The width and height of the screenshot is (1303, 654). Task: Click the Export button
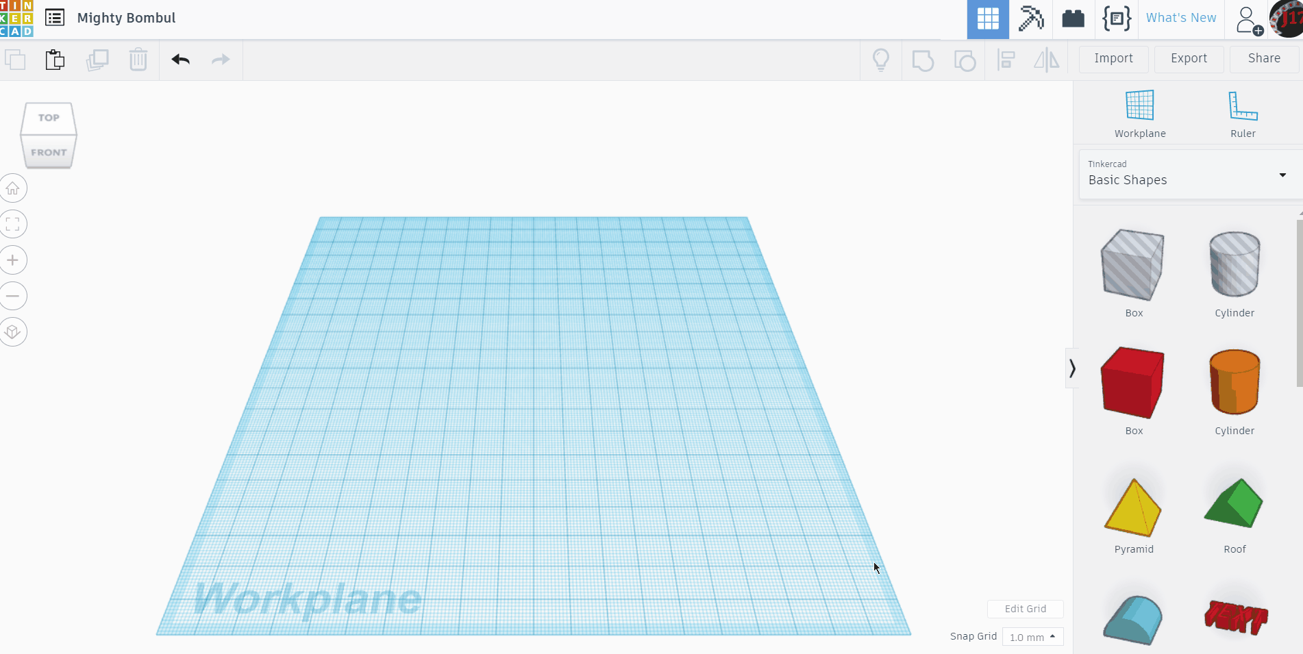(1188, 58)
